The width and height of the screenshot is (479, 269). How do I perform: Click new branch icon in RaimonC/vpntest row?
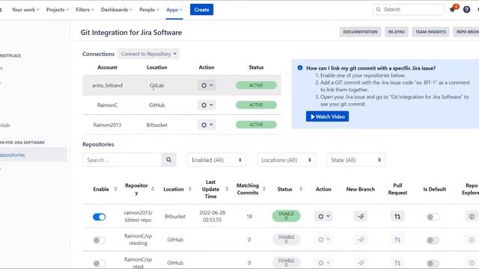click(361, 262)
